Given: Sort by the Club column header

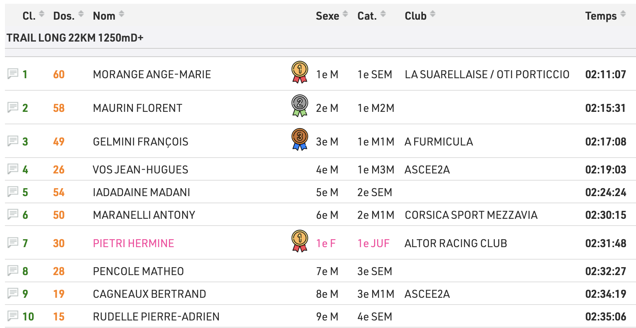Looking at the screenshot, I should [415, 16].
